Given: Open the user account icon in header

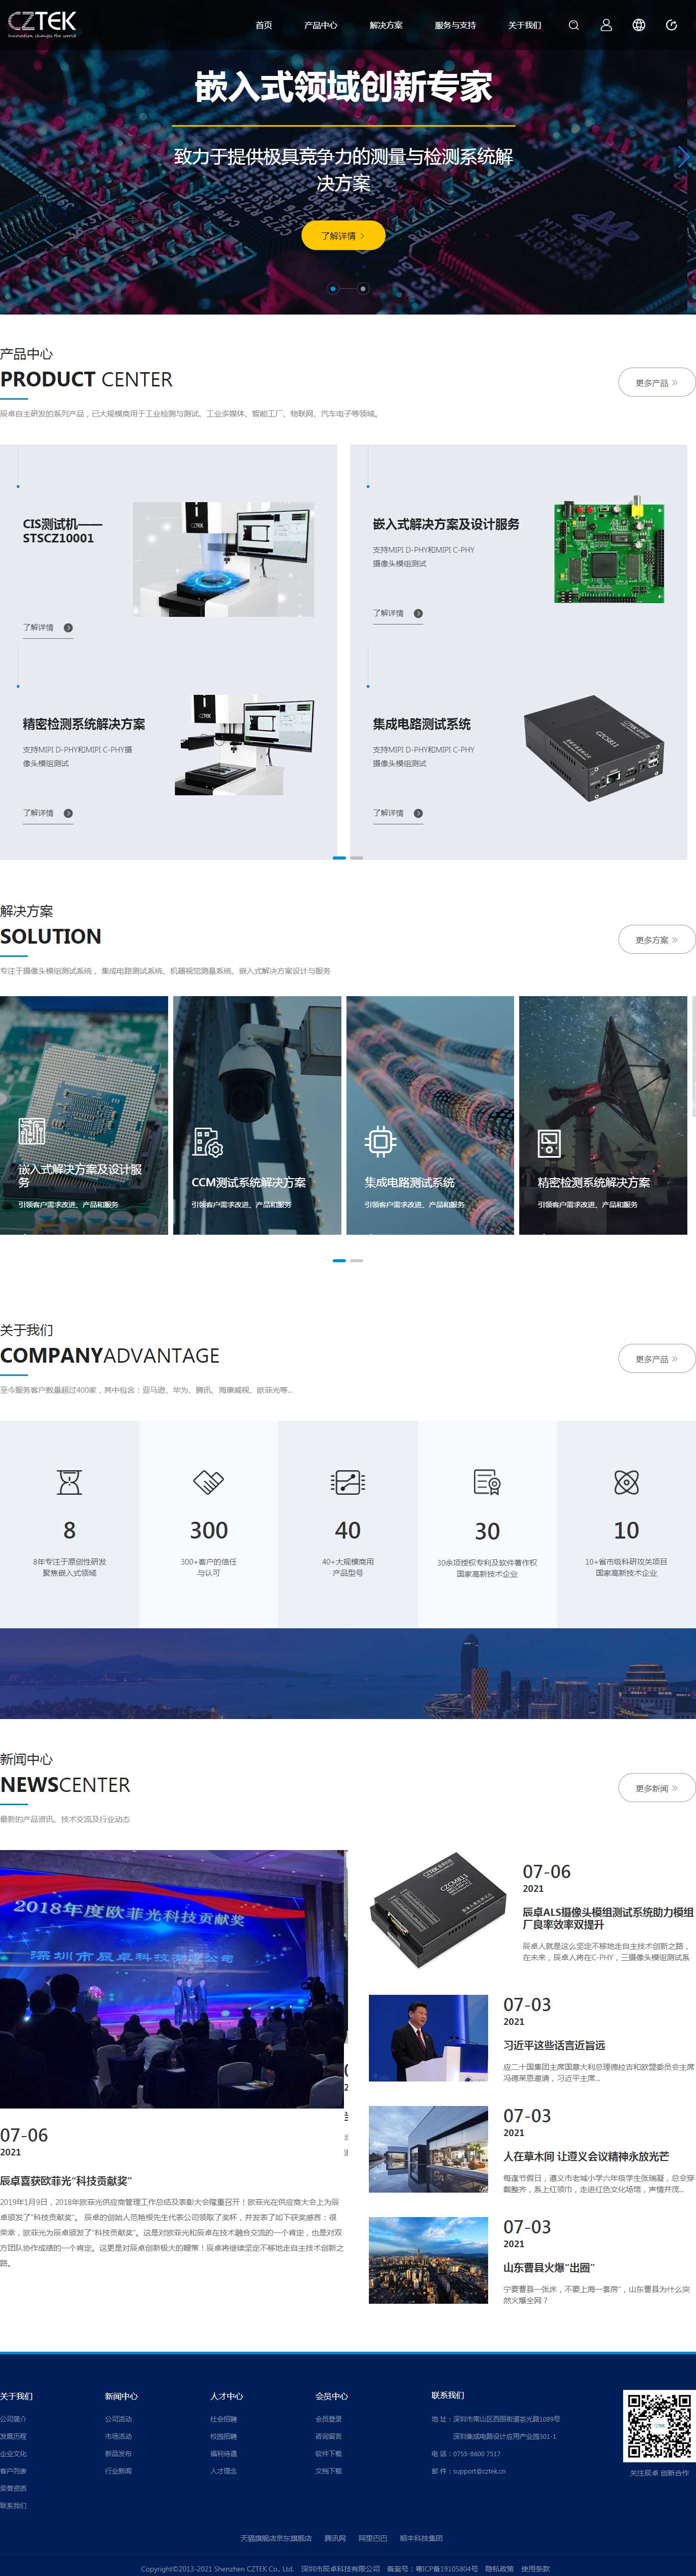Looking at the screenshot, I should coord(606,25).
